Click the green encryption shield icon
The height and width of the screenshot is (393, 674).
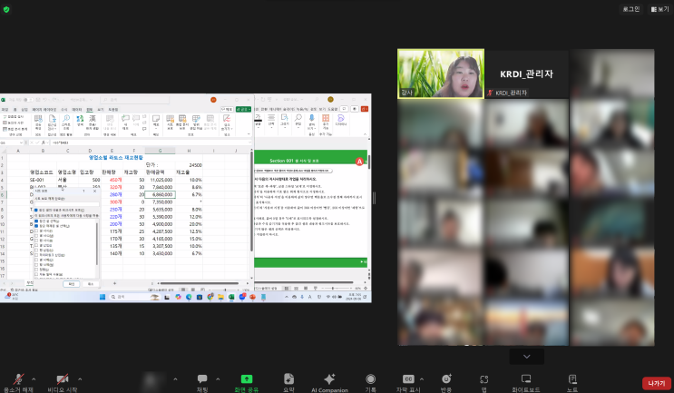7,8
